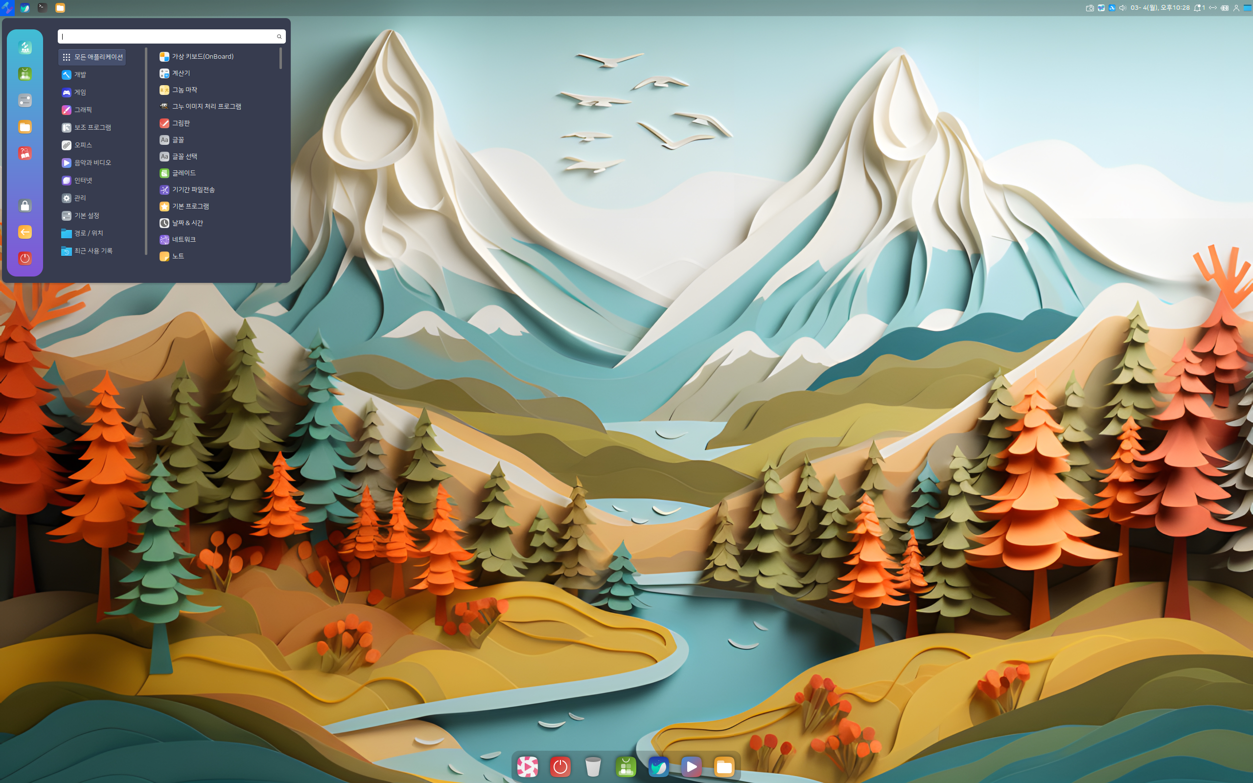Click the orange logout arrow icon
This screenshot has width=1253, height=783.
(25, 232)
